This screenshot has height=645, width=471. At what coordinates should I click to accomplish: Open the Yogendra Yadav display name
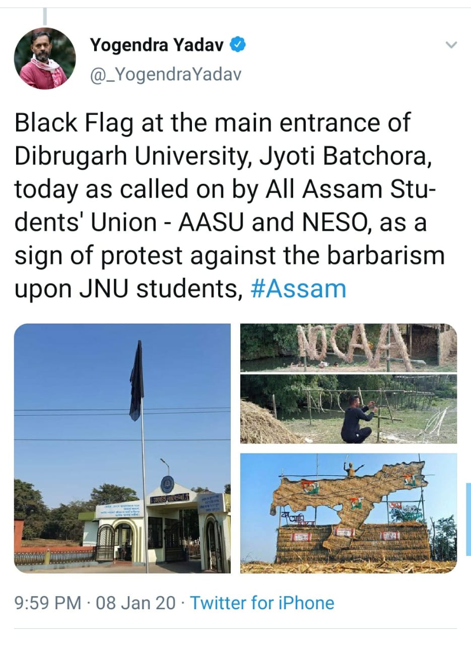coord(158,46)
